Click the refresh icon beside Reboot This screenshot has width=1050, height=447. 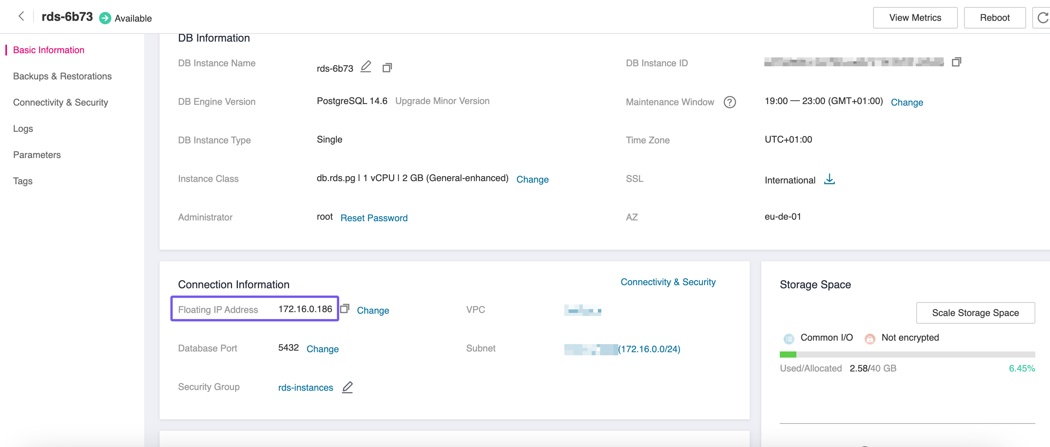coord(1042,18)
